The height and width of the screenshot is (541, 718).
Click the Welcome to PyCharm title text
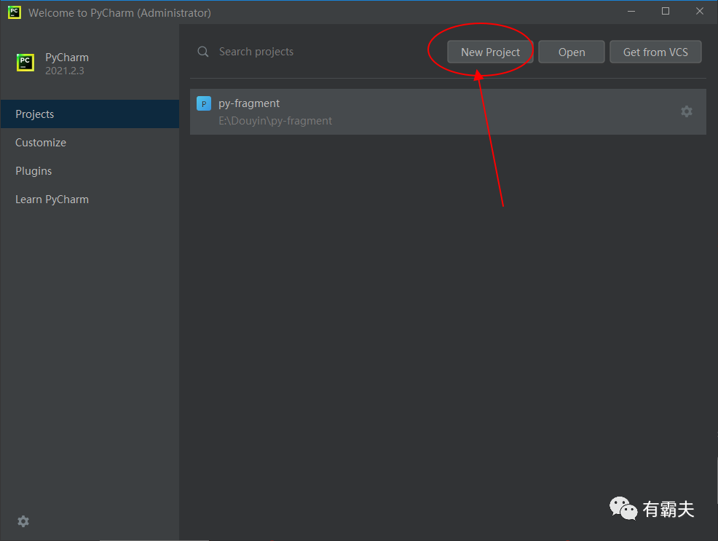click(x=119, y=13)
